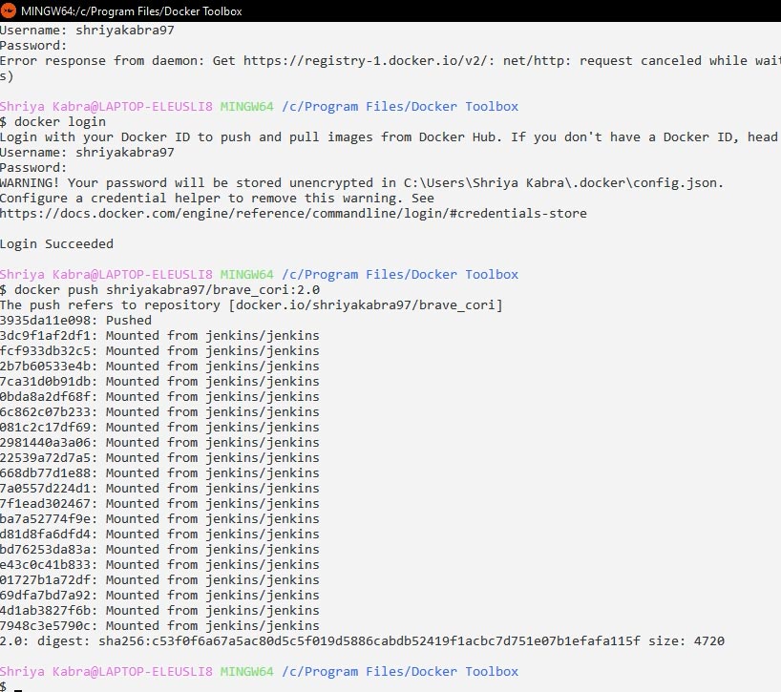781x692 pixels.
Task: Click the WARNING unencrypted password line
Action: pos(362,182)
